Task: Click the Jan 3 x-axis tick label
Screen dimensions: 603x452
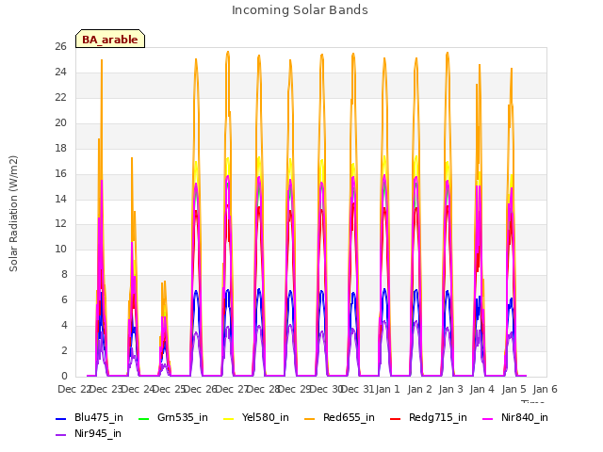Action: (450, 389)
